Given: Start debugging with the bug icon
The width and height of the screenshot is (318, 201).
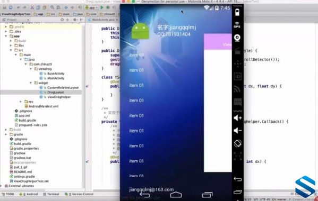Looking at the screenshot, I should [108, 7].
